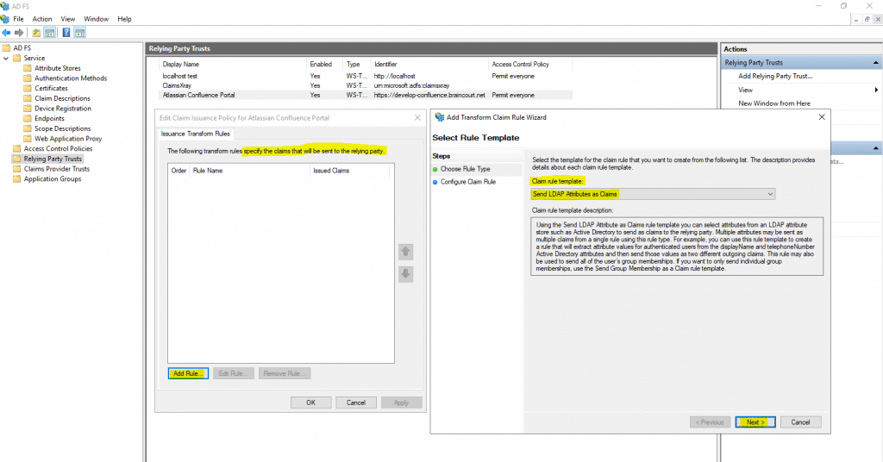Click the Remove Rule... button
Screen dimensions: 883x462
click(285, 373)
